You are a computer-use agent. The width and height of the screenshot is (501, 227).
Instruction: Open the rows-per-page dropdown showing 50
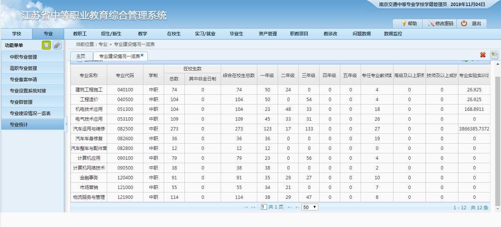tap(310, 207)
